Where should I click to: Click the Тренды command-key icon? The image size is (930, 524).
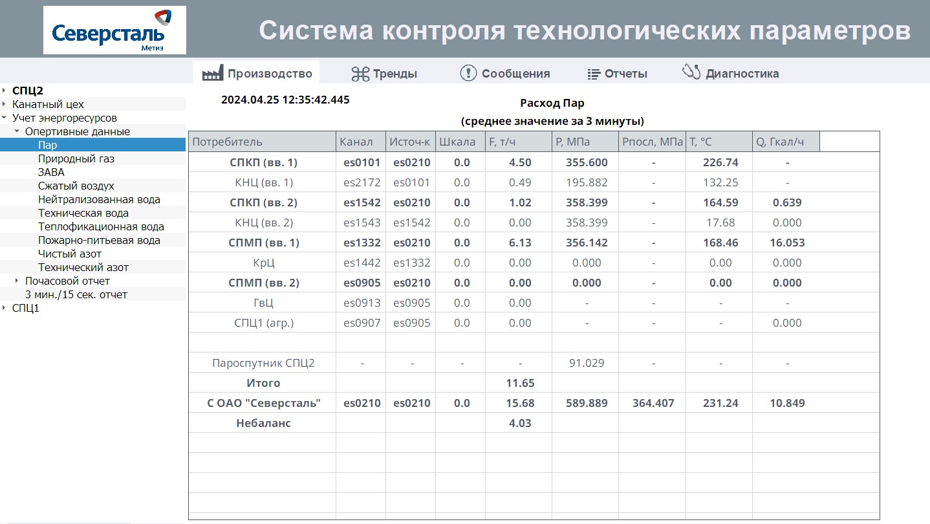360,74
